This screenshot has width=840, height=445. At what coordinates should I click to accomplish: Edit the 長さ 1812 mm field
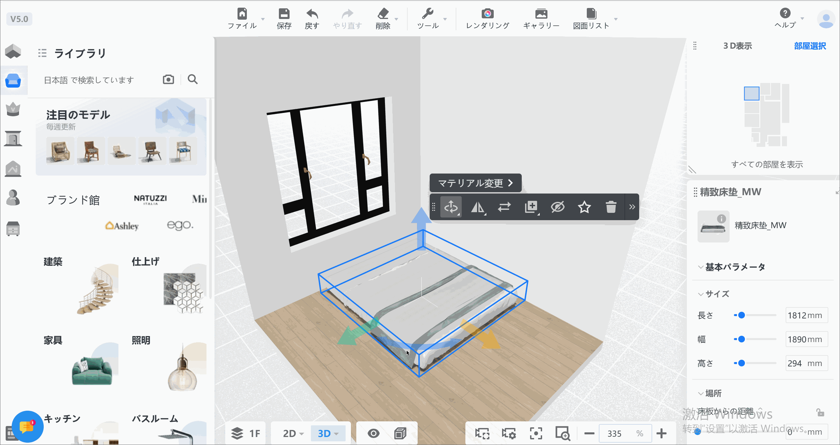[807, 315]
